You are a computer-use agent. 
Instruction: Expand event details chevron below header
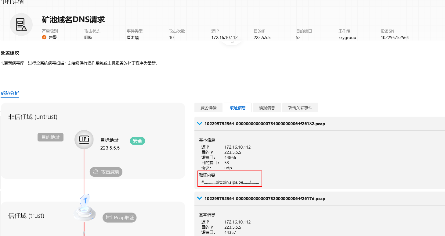pyautogui.click(x=232, y=43)
